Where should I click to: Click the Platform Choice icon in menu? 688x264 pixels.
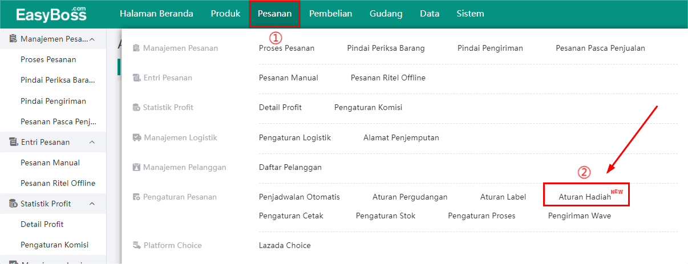click(x=136, y=245)
